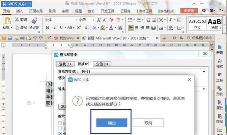Click the redo arrow icon
The width and height of the screenshot is (227, 135).
coord(41,38)
